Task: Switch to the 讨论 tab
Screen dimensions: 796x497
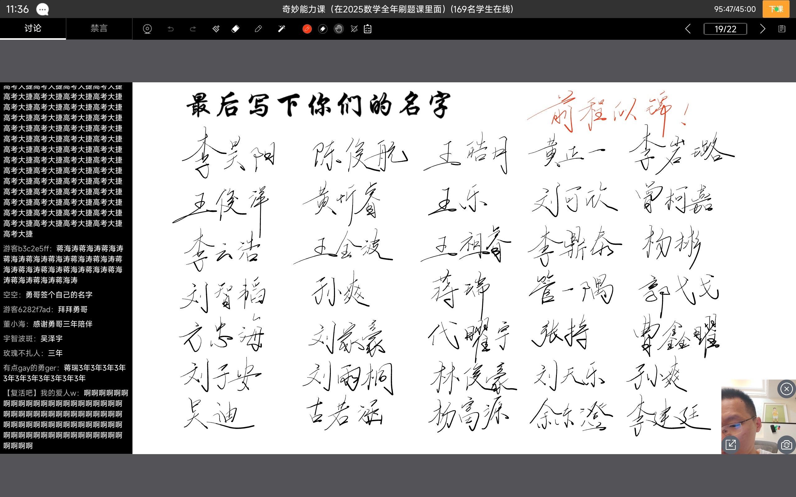Action: pyautogui.click(x=33, y=29)
